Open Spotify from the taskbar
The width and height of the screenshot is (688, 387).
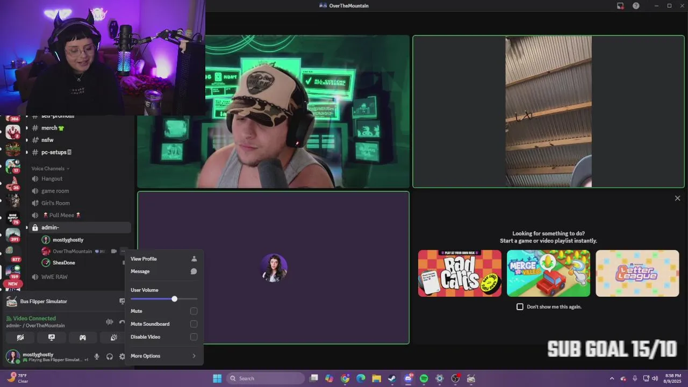click(x=424, y=378)
